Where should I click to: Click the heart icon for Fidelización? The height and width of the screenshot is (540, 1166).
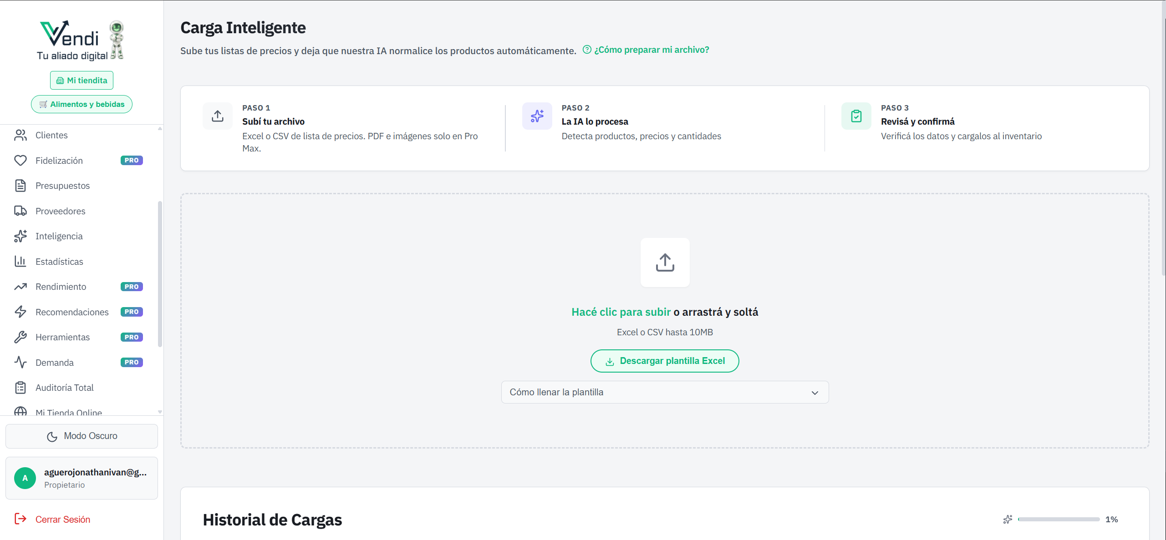(20, 161)
